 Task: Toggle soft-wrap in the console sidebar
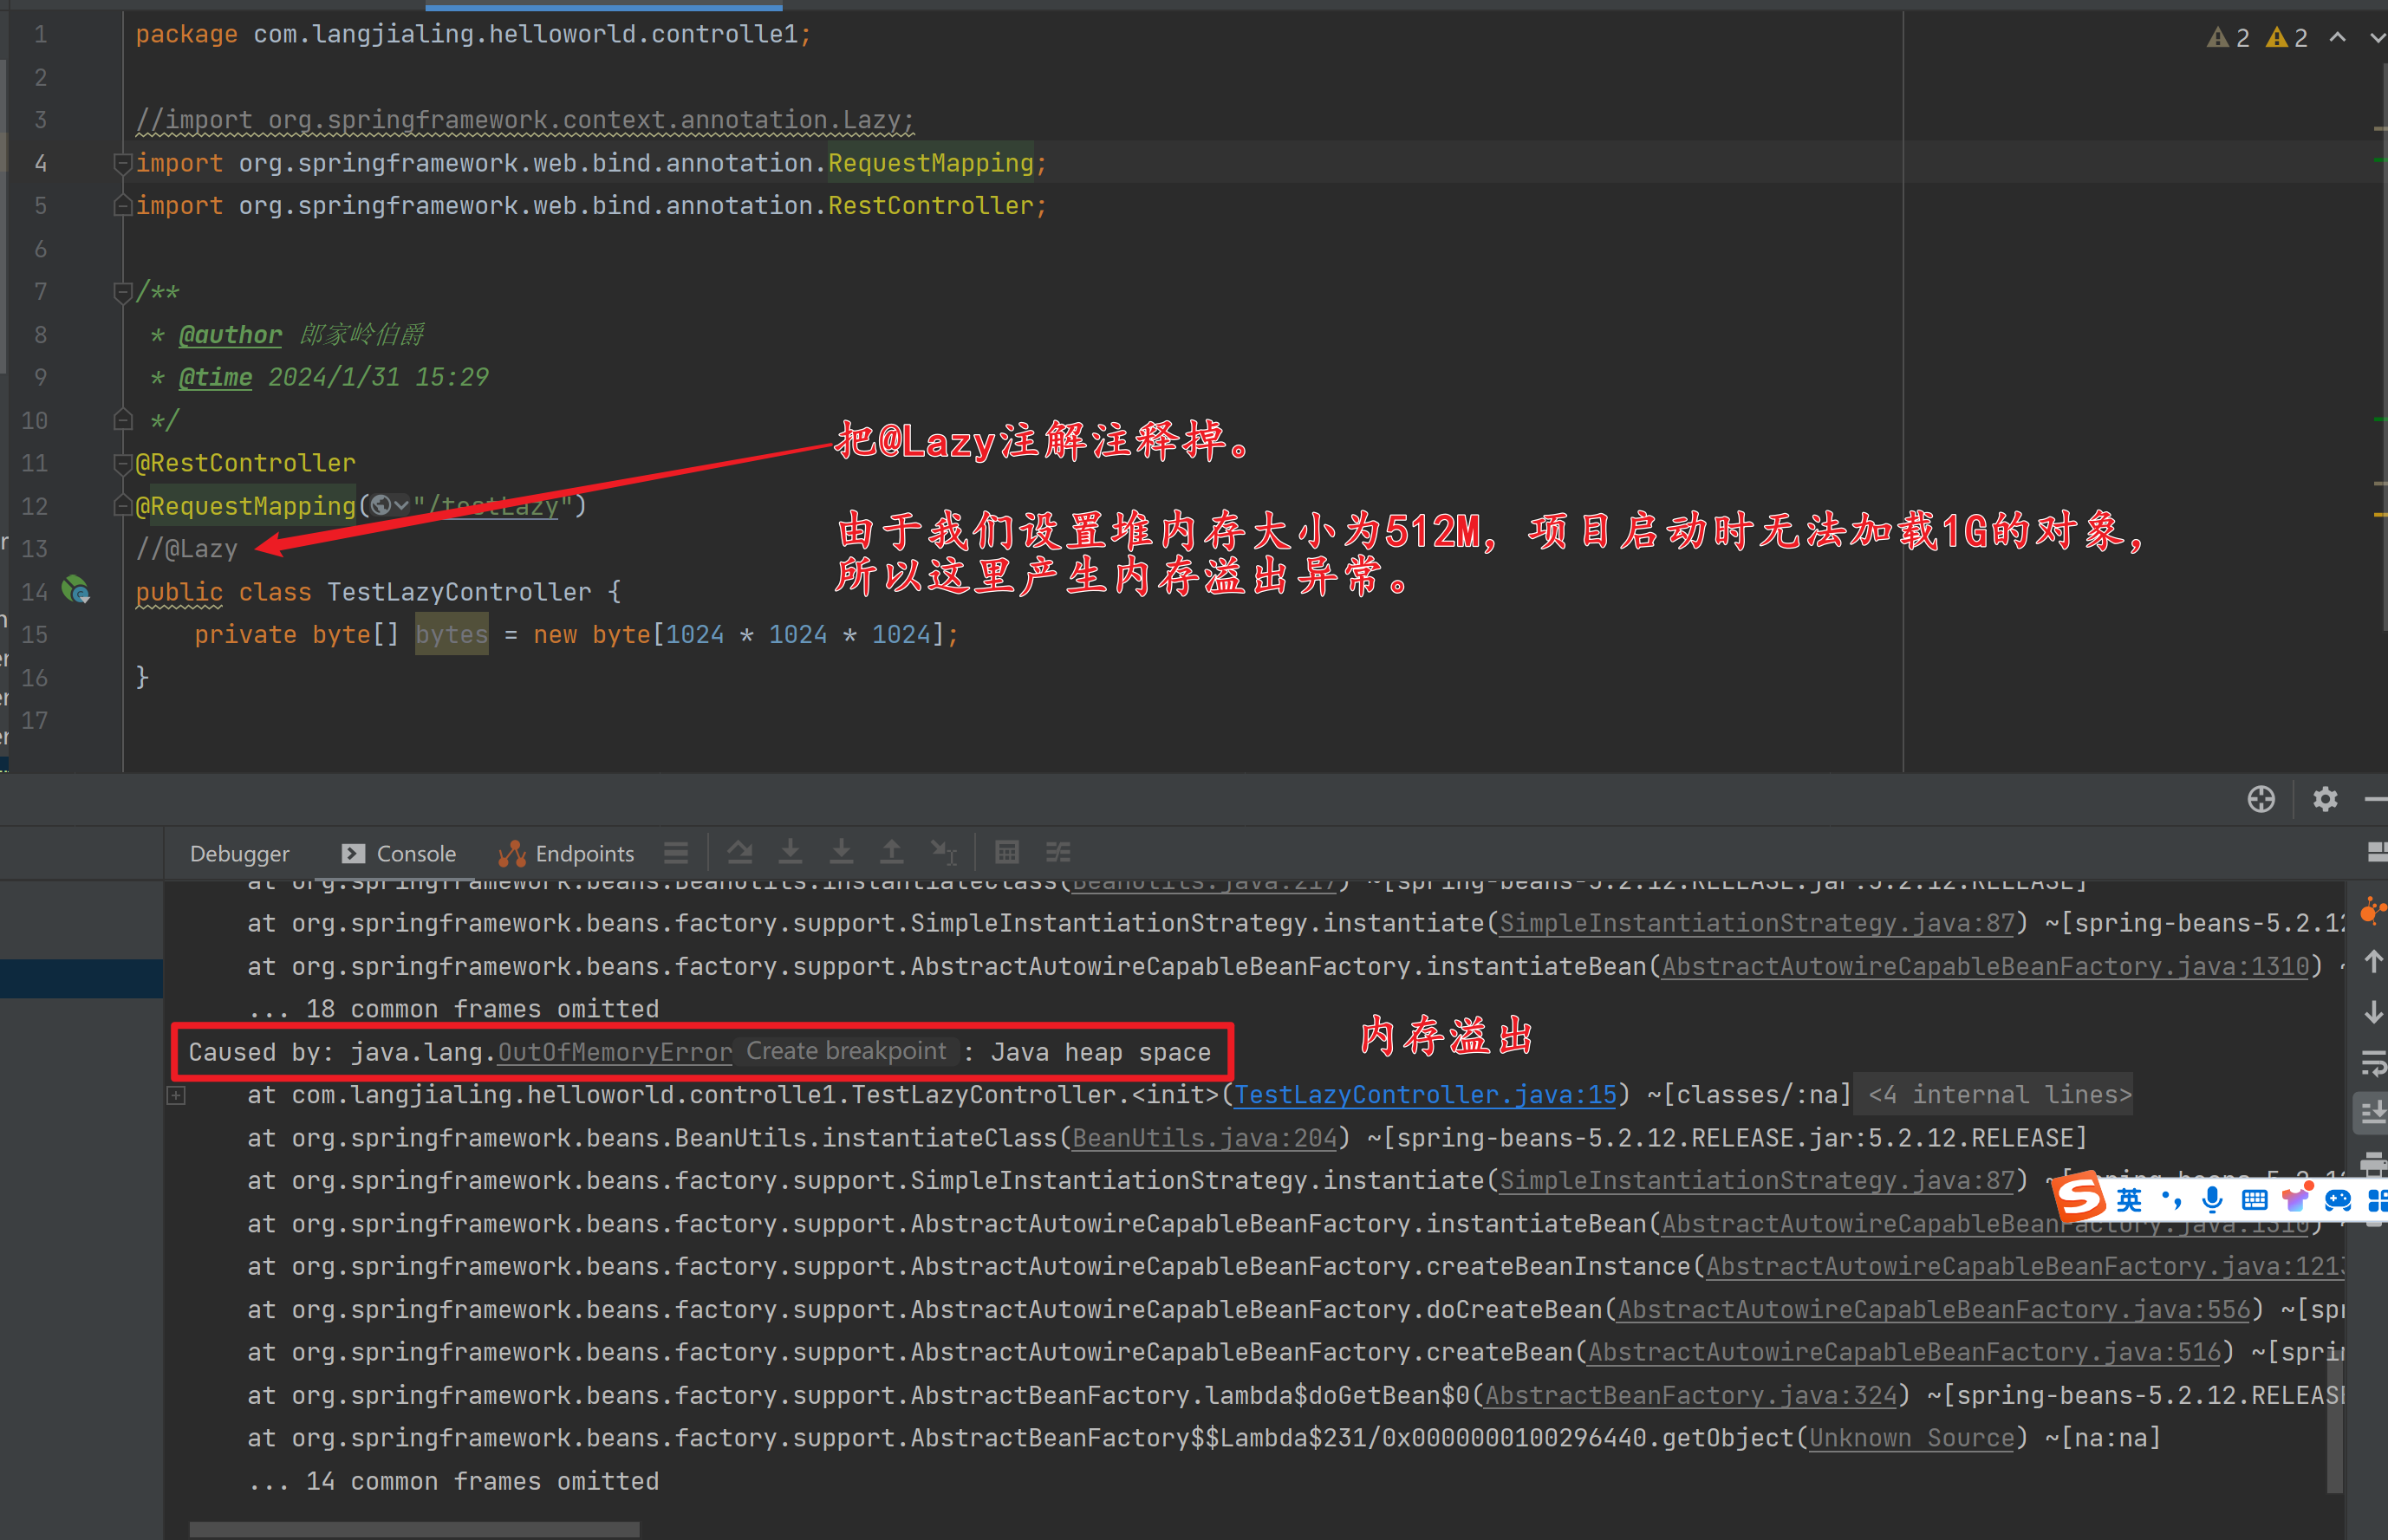coord(2373,1063)
